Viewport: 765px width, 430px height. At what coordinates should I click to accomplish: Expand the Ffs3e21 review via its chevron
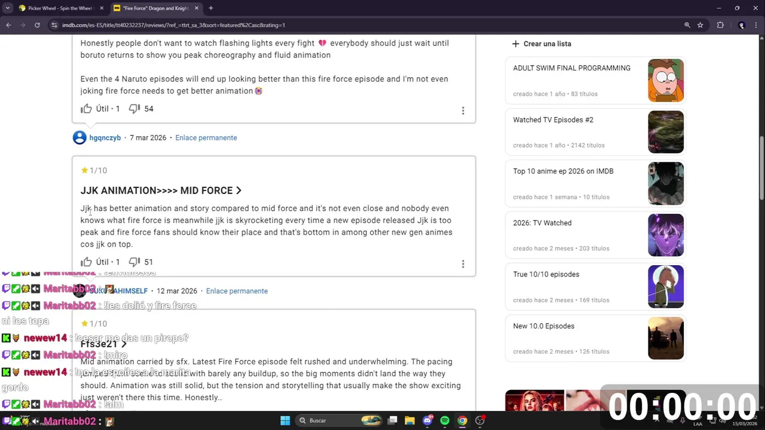[124, 344]
